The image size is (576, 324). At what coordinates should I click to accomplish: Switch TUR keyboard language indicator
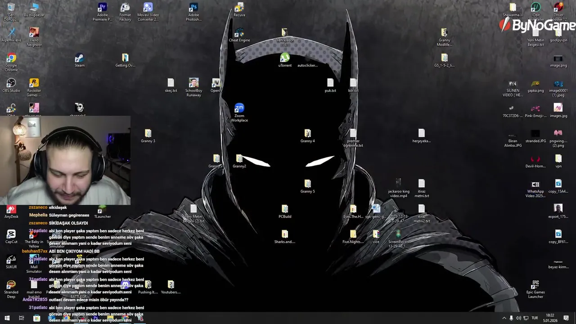[535, 318]
